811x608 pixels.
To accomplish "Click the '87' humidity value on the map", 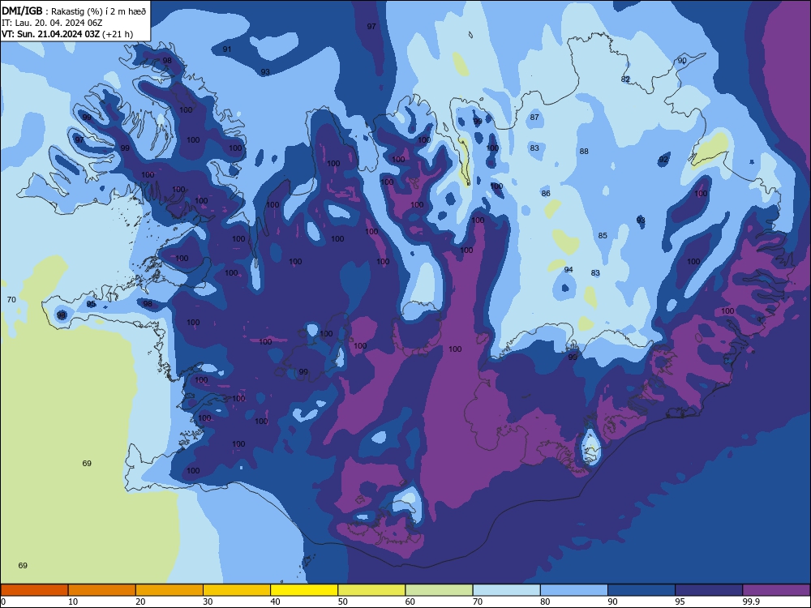I will [534, 117].
